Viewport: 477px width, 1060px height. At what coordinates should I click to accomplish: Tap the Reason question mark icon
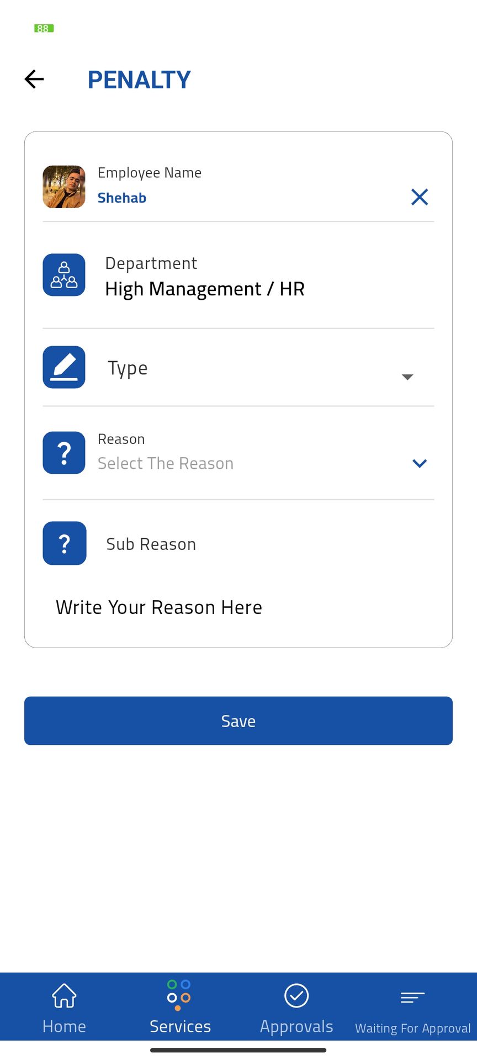click(64, 453)
